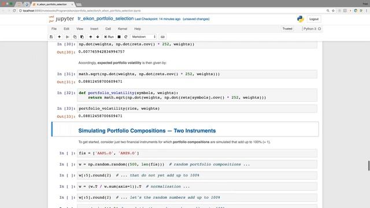Click the browser address bar URL
This screenshot has width=370, height=208.
pyautogui.click(x=82, y=10)
